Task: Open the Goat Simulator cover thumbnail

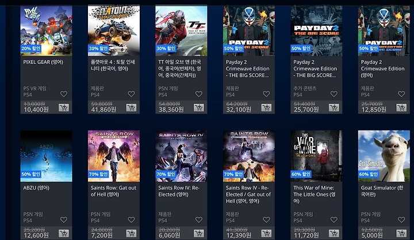Action: tap(384, 156)
